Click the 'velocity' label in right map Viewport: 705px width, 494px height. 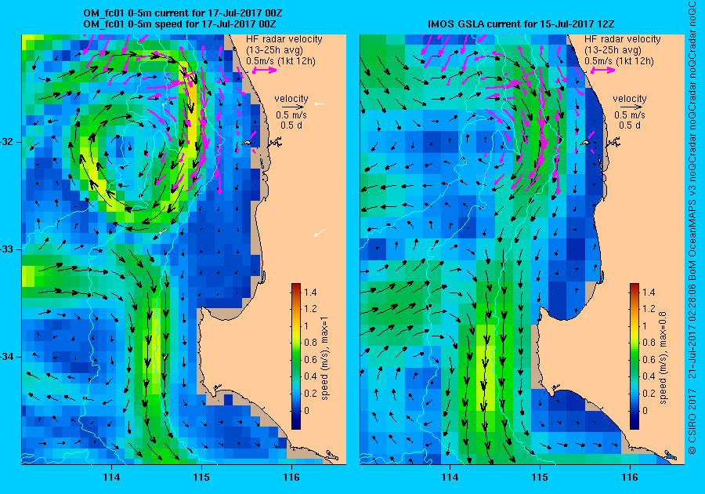(630, 99)
